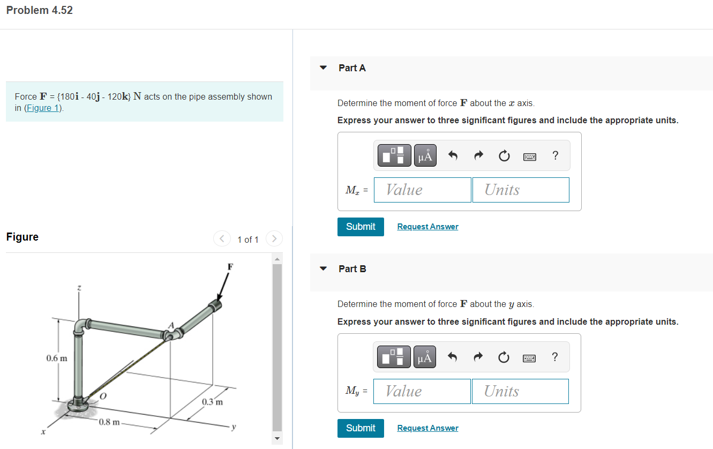The height and width of the screenshot is (449, 713).
Task: Click Request Answer for Part A
Action: [x=427, y=226]
